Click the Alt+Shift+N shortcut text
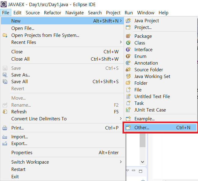The image size is (198, 181). click(106, 21)
